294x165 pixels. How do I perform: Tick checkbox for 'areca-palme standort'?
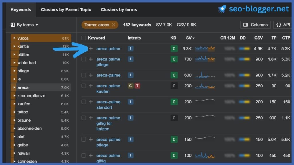click(84, 102)
